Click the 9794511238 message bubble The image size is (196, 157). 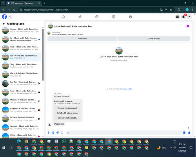click(x=59, y=124)
